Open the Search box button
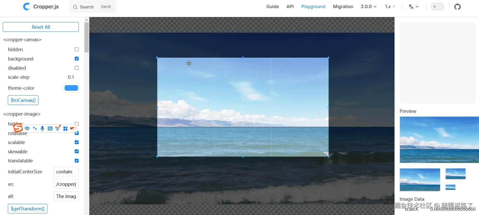 [93, 7]
